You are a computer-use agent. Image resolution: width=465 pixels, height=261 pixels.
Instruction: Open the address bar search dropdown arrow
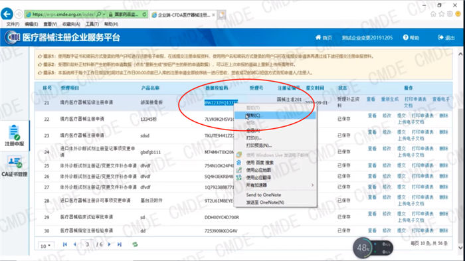(x=104, y=14)
